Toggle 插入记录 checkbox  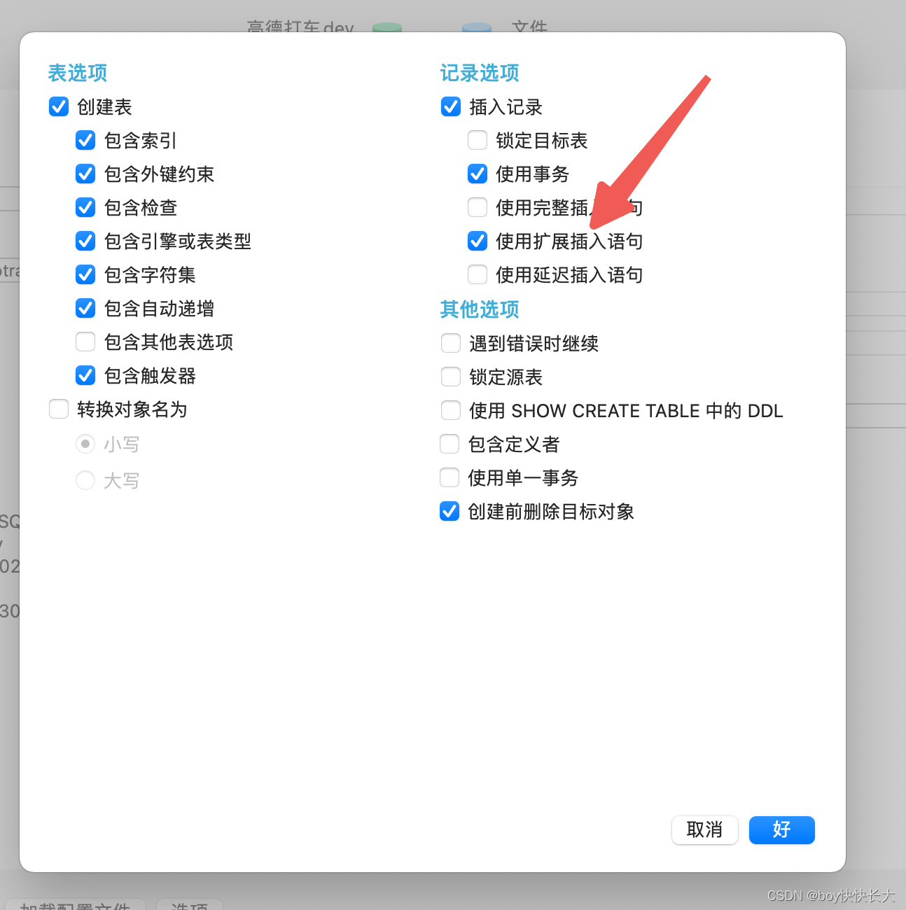click(451, 106)
